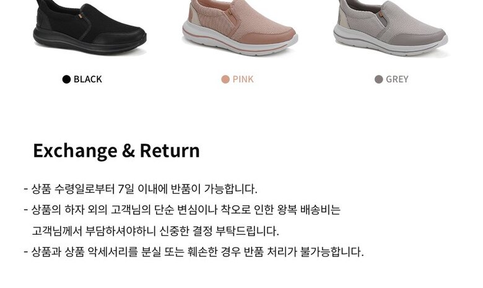Click the grey shoe's orange tag
The width and height of the screenshot is (483, 288).
point(381,17)
